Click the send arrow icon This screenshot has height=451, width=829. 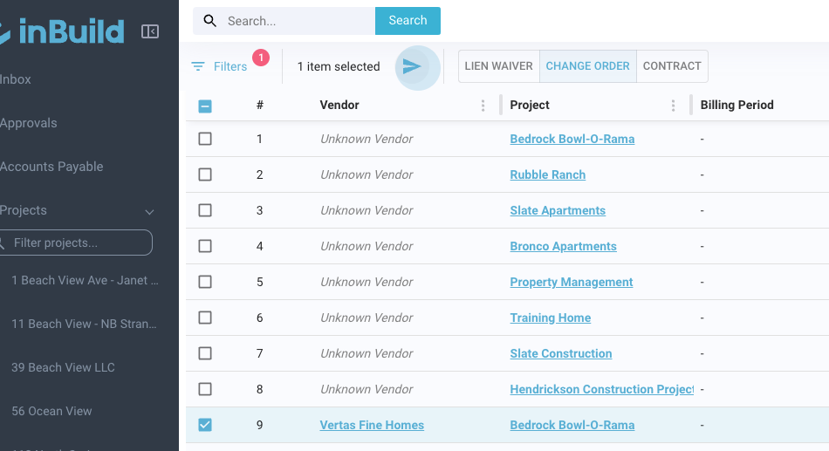[x=412, y=66]
